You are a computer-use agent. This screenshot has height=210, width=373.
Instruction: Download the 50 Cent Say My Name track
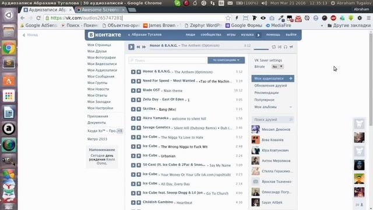pos(139,165)
